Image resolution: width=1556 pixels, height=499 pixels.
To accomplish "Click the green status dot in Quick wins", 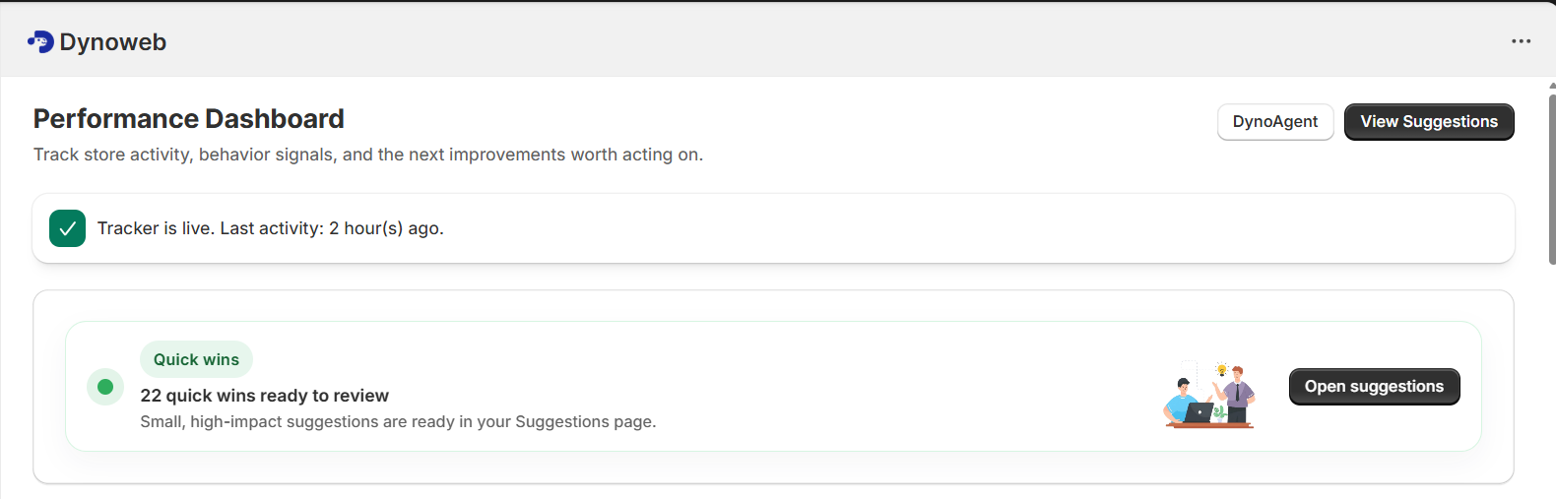I will click(105, 387).
